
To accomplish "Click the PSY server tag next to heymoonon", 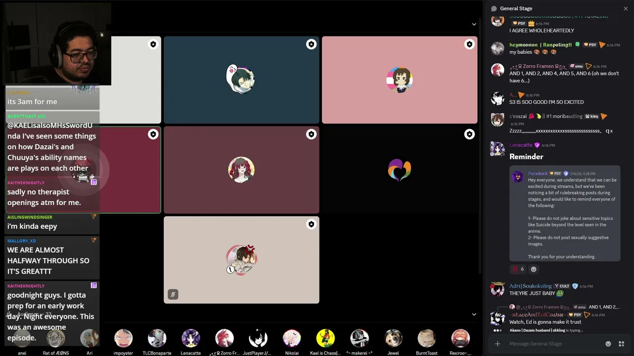I will click(589, 45).
